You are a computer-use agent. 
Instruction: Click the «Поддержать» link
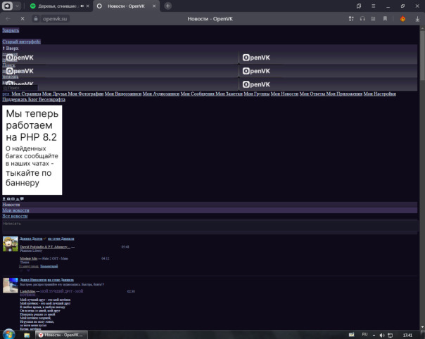point(15,99)
